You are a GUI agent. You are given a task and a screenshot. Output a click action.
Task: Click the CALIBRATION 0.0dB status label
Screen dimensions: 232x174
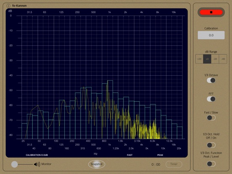[37, 155]
